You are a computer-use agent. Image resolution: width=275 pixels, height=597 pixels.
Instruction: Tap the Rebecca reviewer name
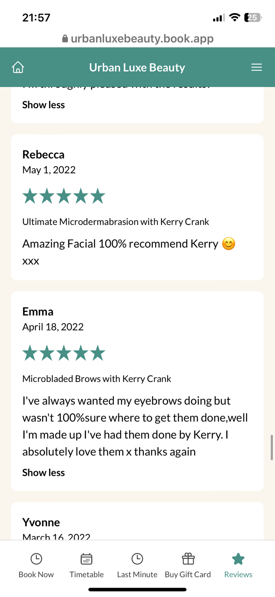[x=43, y=154]
